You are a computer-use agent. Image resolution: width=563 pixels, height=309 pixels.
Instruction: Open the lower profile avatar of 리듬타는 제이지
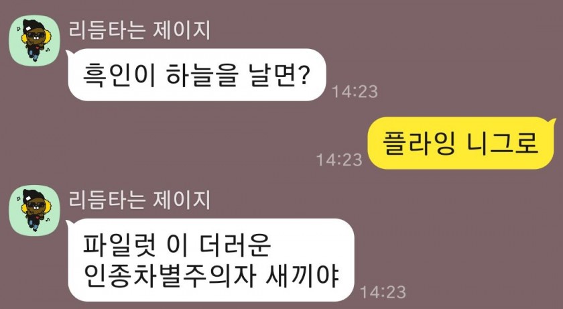(34, 210)
